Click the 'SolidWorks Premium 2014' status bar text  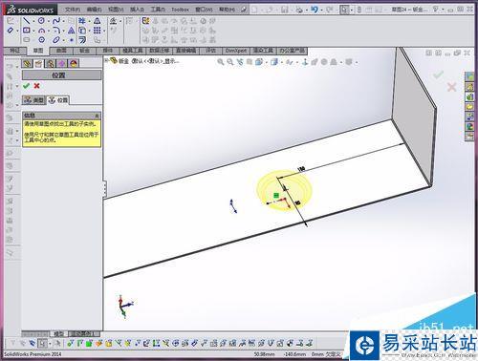coord(33,354)
